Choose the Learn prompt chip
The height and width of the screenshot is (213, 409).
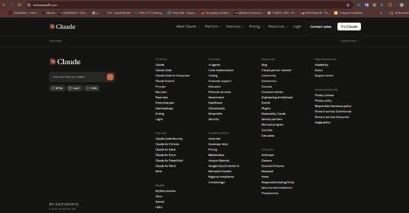pos(74,88)
